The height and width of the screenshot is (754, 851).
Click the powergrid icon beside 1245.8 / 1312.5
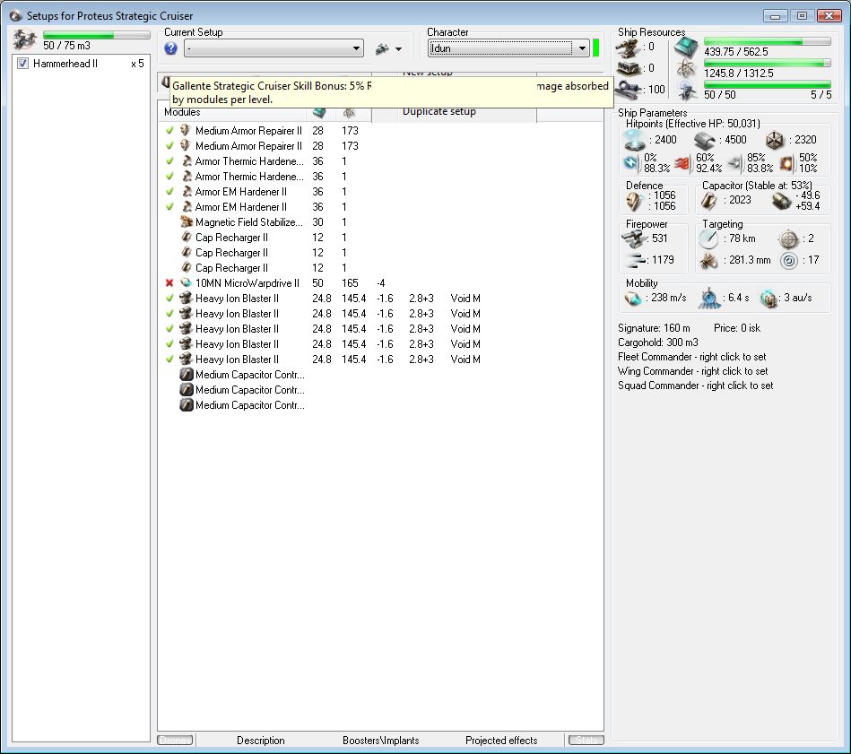[686, 69]
